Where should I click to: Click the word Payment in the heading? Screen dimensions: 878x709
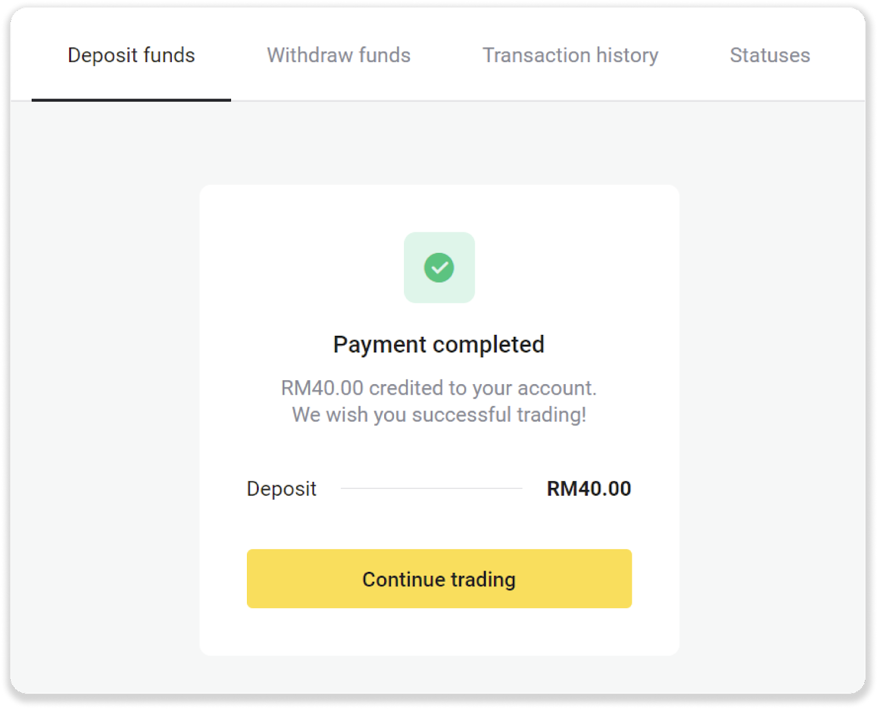point(379,345)
